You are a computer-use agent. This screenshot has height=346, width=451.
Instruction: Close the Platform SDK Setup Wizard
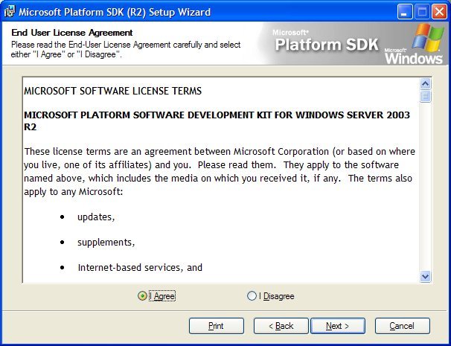pos(438,12)
